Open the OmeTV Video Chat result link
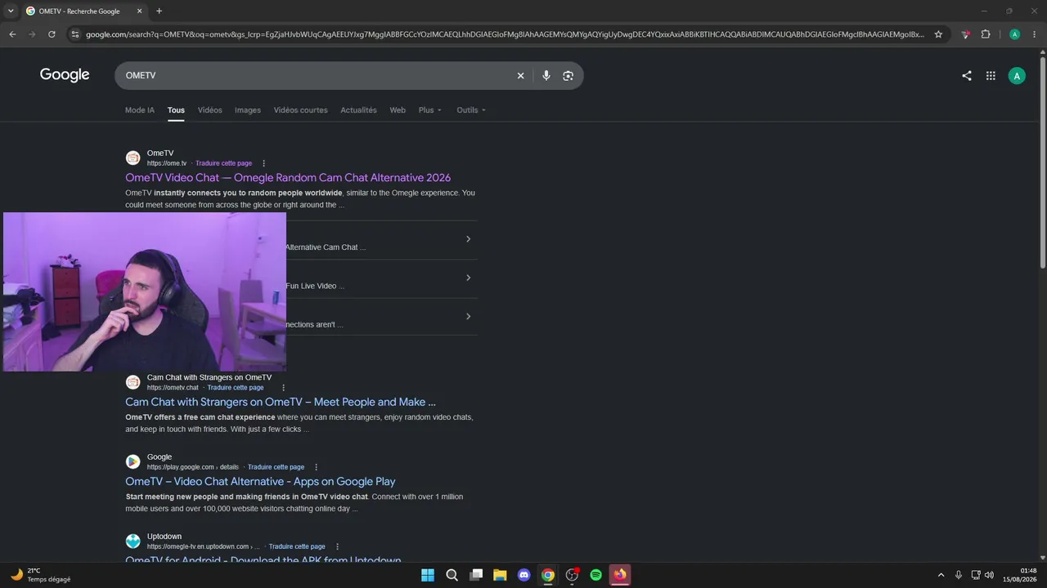 (x=288, y=178)
